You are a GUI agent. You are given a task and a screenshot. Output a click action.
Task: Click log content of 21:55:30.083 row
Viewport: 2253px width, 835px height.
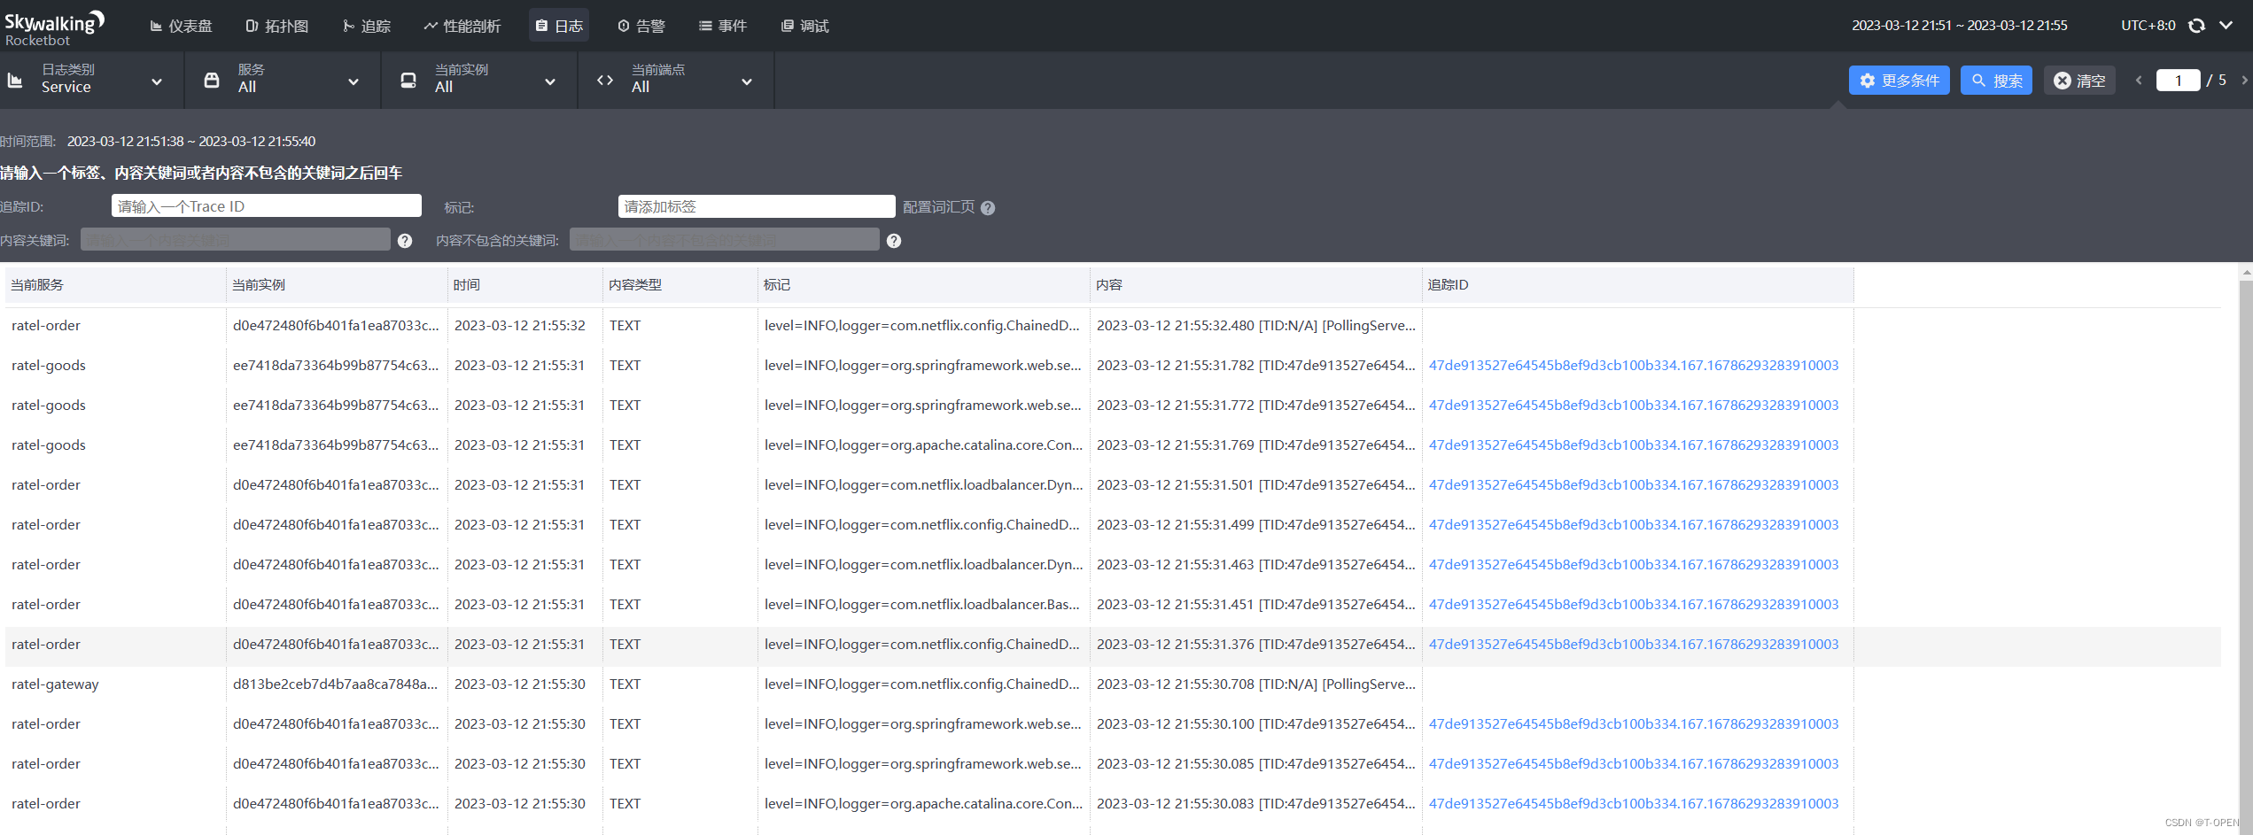1256,804
